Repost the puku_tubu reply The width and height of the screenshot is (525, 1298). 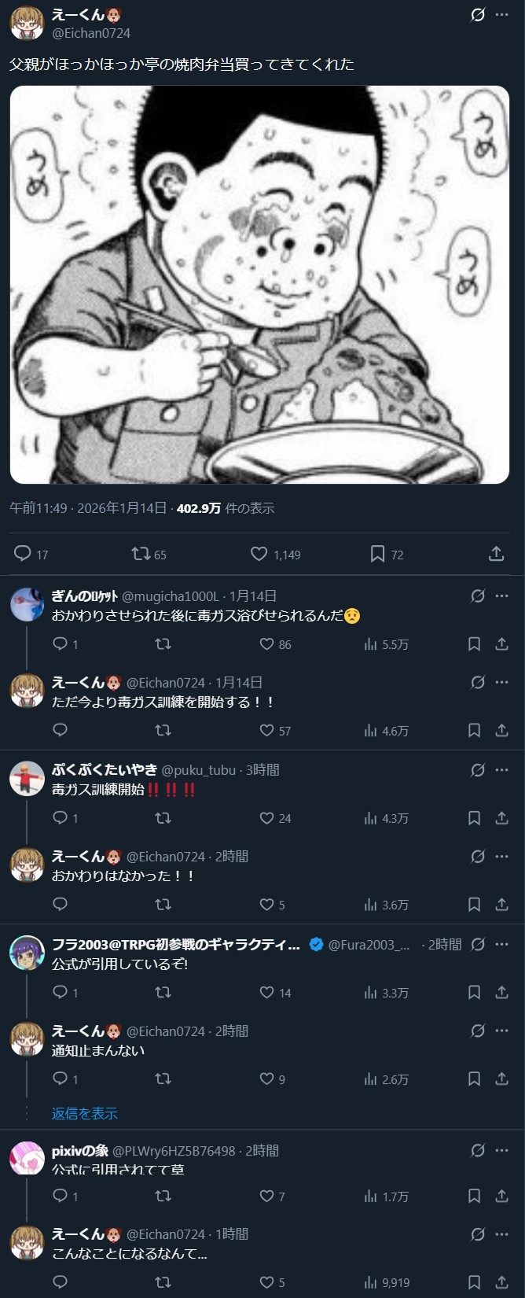click(163, 818)
